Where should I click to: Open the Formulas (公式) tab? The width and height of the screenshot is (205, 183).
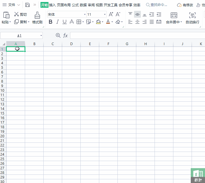[x=75, y=5]
